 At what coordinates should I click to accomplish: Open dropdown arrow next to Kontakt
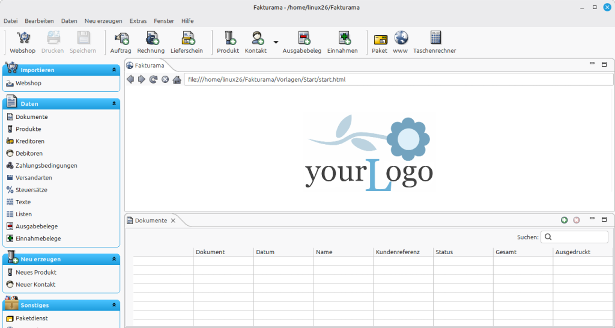[276, 42]
